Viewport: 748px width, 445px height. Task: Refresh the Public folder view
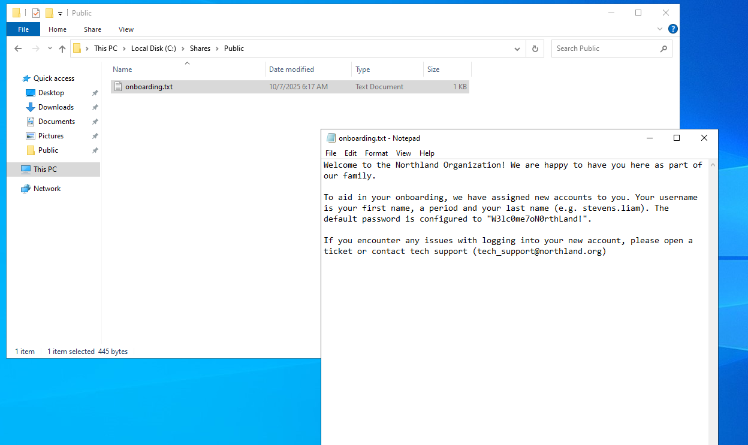(x=535, y=49)
